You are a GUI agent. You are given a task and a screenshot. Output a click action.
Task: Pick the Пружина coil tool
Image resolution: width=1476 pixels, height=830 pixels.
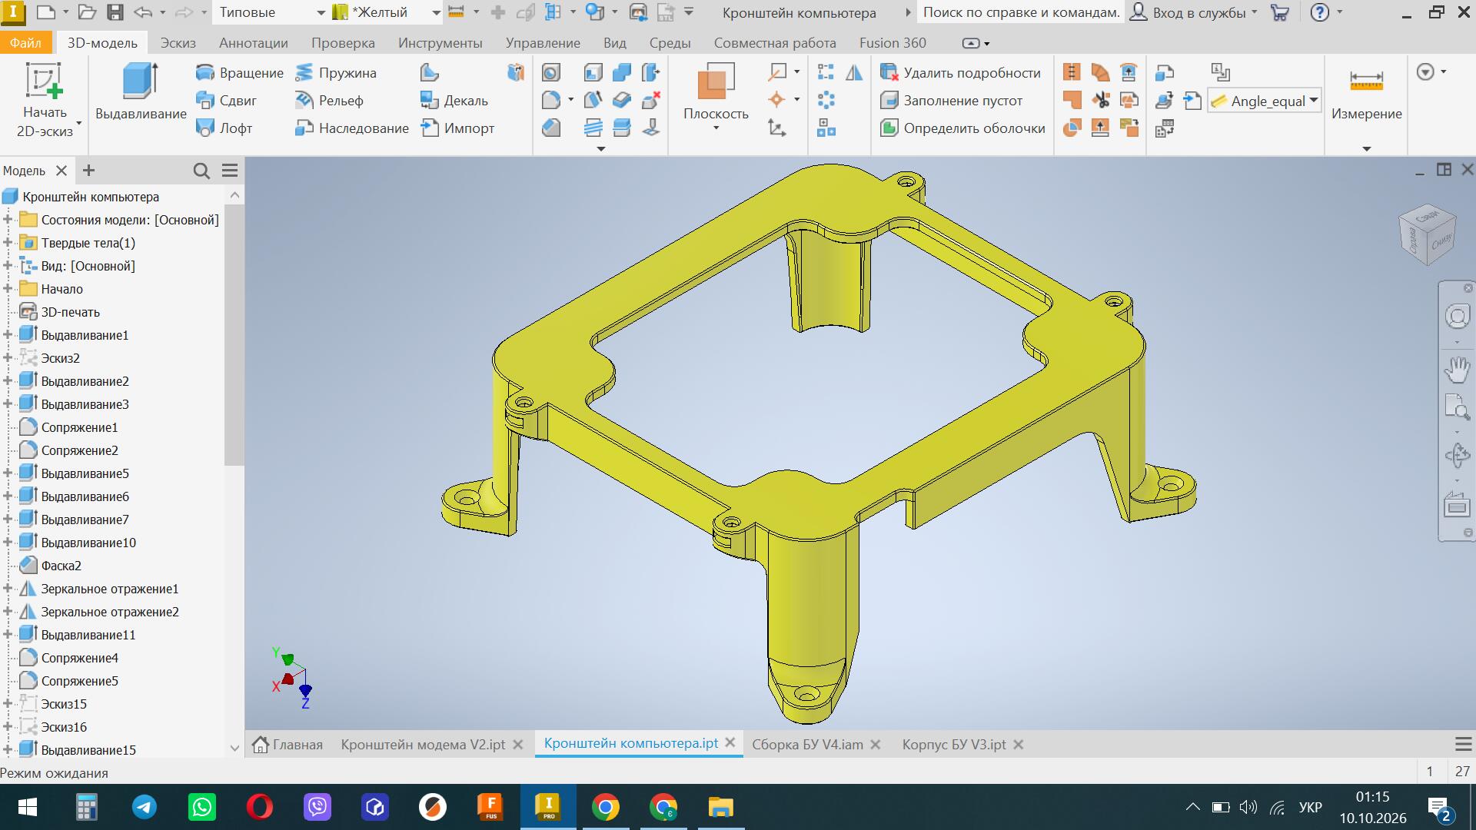point(336,73)
